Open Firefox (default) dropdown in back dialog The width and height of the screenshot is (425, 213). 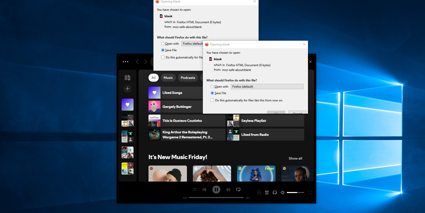[x=192, y=44]
